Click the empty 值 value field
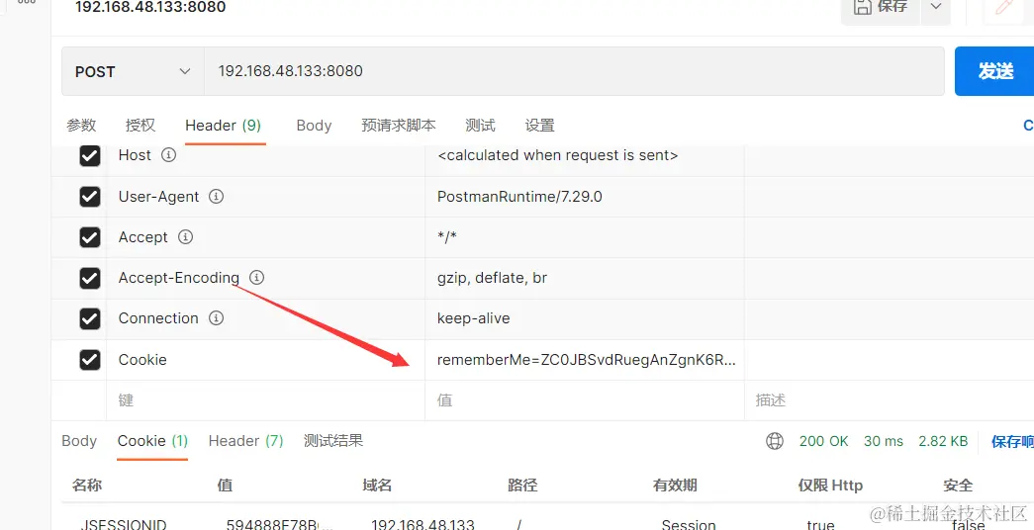Screen dimensions: 1034x530 click(584, 400)
